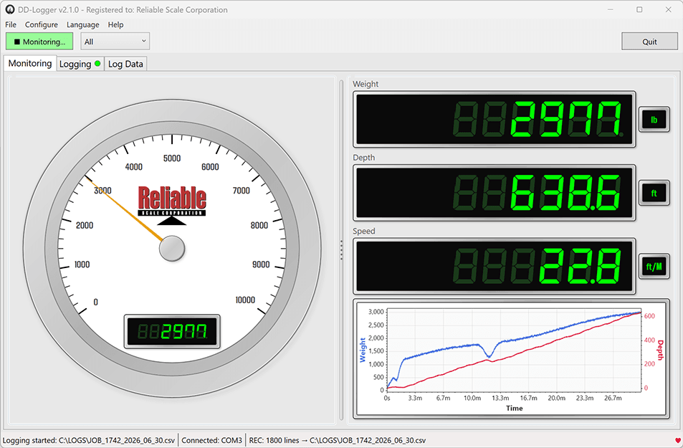Switch to the Logging tab
The width and height of the screenshot is (683, 448).
point(80,64)
